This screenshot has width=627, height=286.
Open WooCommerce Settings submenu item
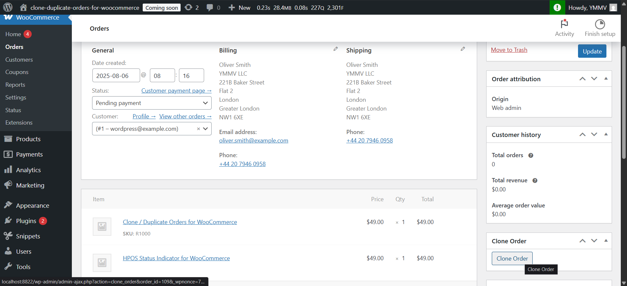click(16, 98)
